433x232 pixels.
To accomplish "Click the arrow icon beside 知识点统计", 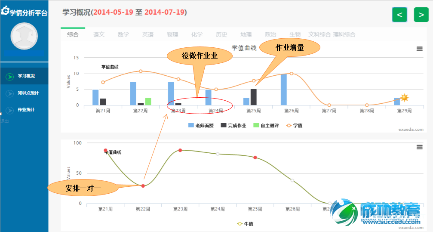I will (9, 93).
